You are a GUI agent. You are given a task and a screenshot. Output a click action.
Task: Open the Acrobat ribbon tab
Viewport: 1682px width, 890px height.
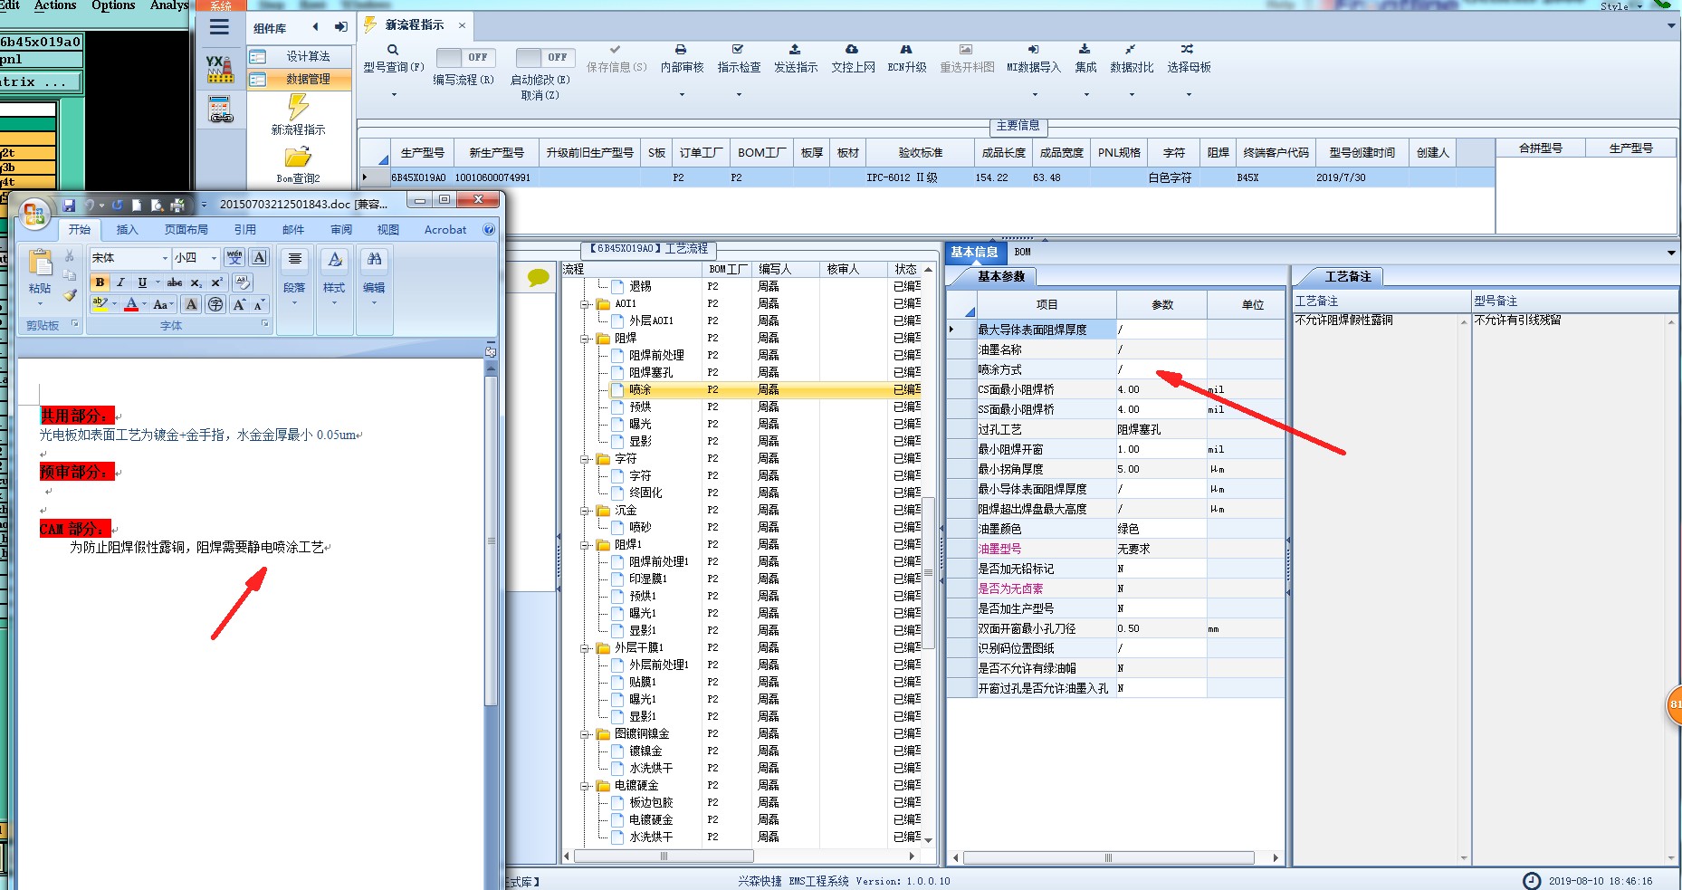point(445,230)
